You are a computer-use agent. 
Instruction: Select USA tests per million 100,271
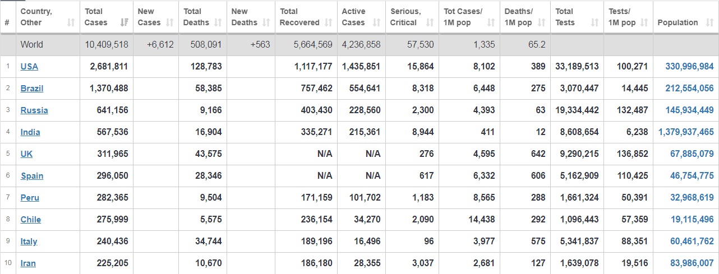click(x=633, y=66)
